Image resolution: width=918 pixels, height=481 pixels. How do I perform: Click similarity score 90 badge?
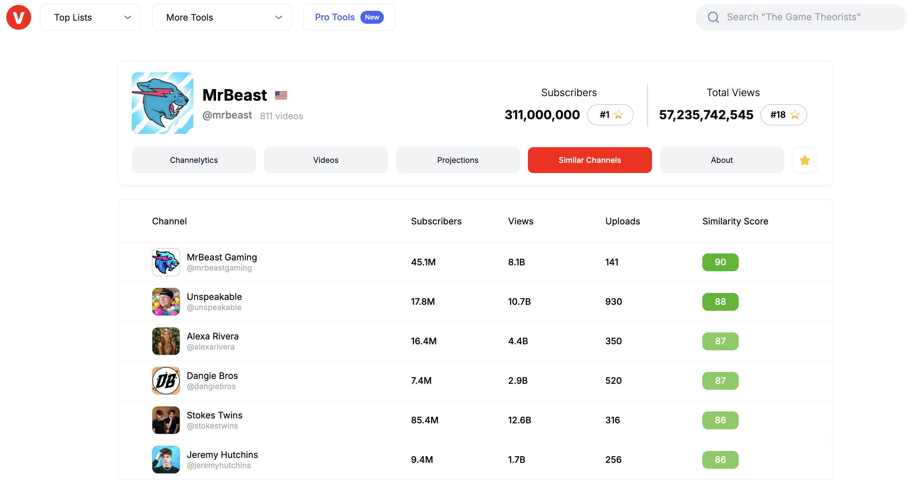tap(720, 262)
